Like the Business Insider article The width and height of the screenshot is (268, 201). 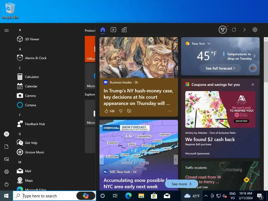click(x=106, y=111)
